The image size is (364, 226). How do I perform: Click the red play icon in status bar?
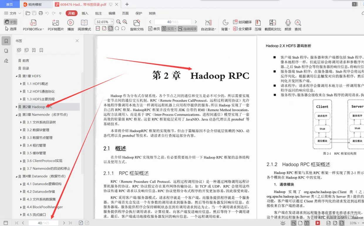pyautogui.click(x=318, y=223)
